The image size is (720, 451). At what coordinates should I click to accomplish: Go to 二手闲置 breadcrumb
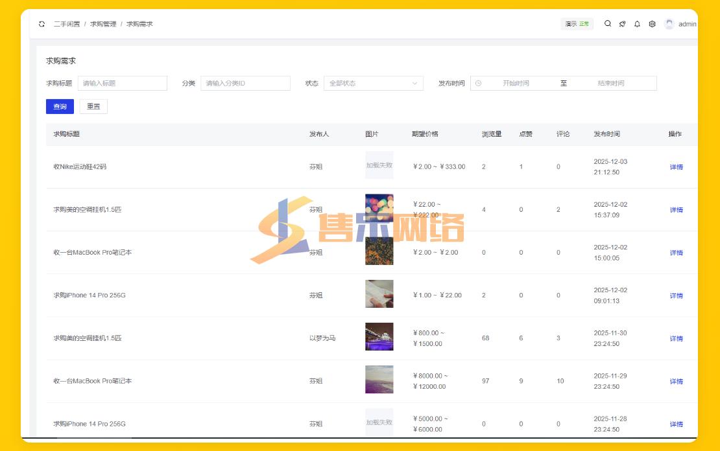click(67, 24)
